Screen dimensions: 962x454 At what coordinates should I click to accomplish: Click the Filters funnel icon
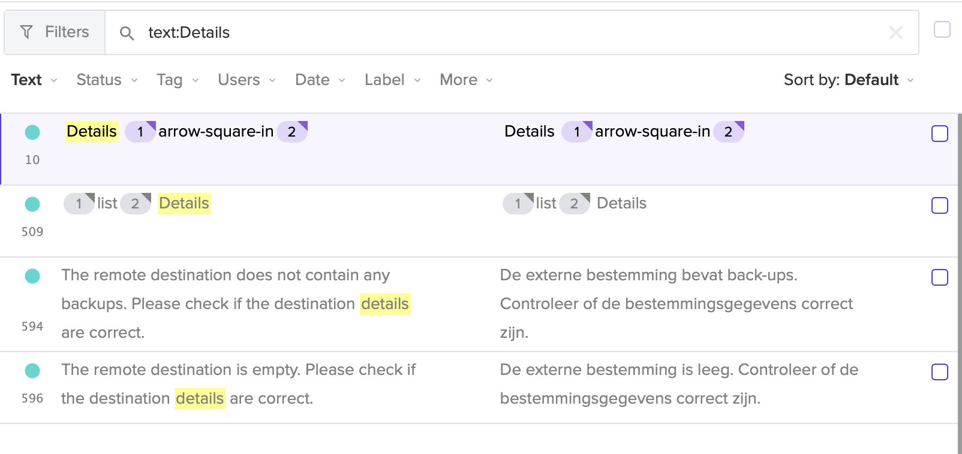pyautogui.click(x=26, y=32)
